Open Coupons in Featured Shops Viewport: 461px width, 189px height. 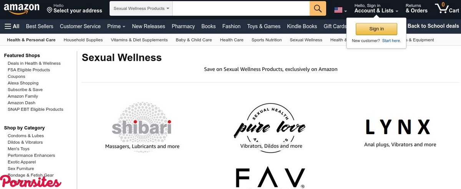(17, 76)
